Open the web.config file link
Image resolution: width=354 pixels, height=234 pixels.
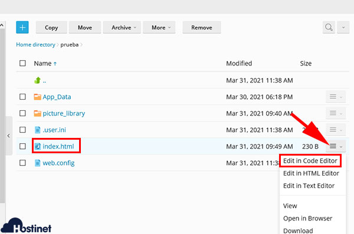pyautogui.click(x=58, y=163)
